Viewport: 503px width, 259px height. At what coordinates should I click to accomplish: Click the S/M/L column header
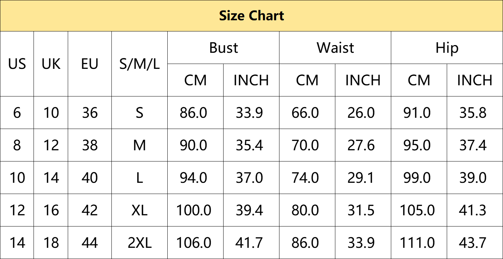139,64
